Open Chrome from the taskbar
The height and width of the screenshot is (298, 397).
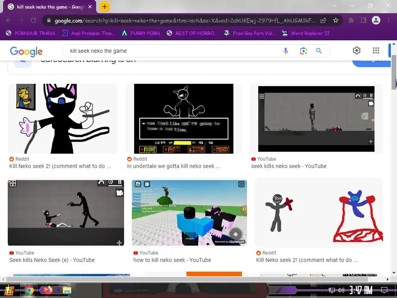(x=29, y=290)
